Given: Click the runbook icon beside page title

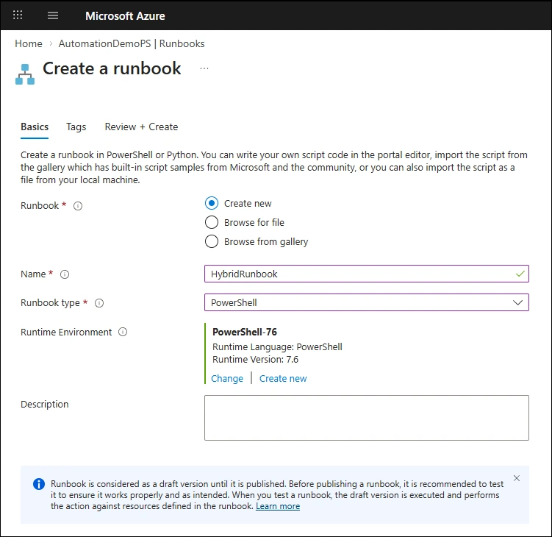Looking at the screenshot, I should (x=26, y=72).
